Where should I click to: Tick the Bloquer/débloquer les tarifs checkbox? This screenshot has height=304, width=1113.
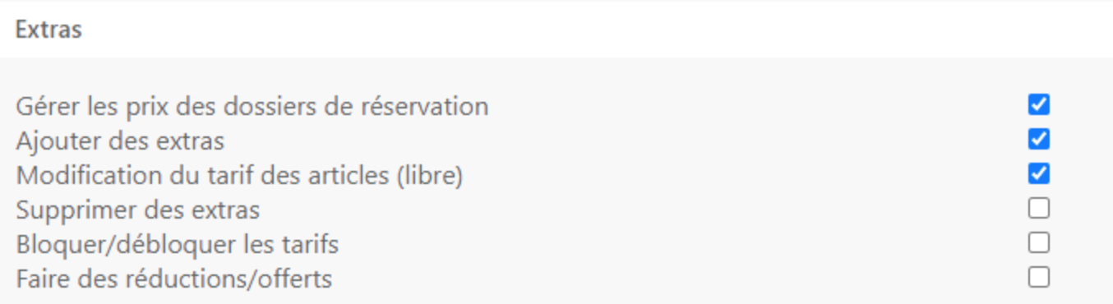(1039, 242)
